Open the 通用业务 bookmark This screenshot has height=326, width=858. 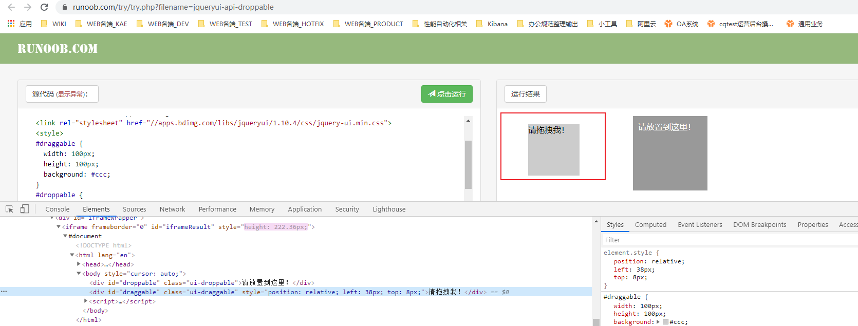pyautogui.click(x=805, y=24)
